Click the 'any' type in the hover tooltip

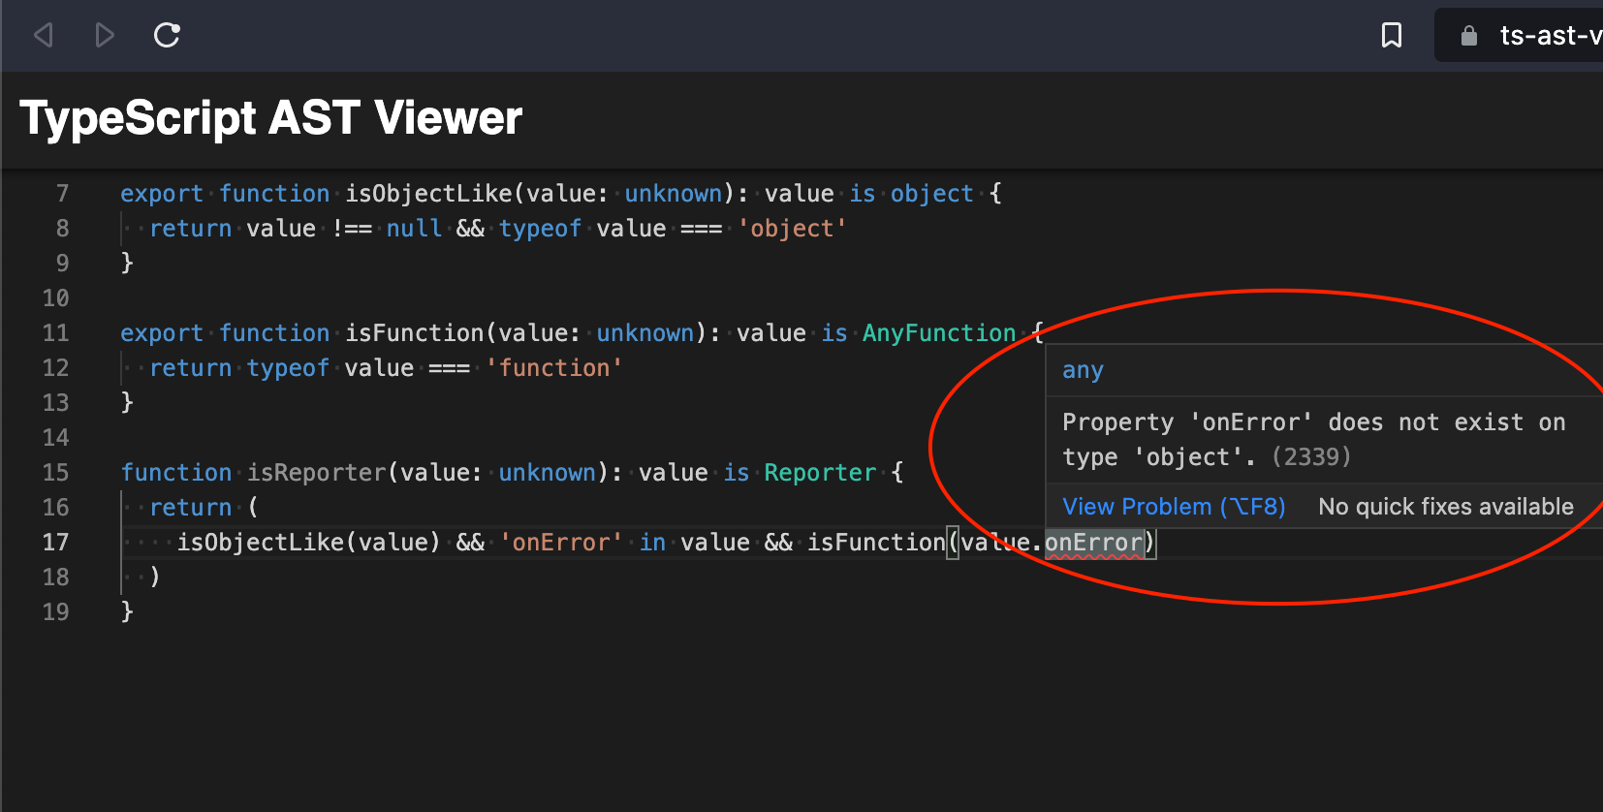[x=1083, y=370]
